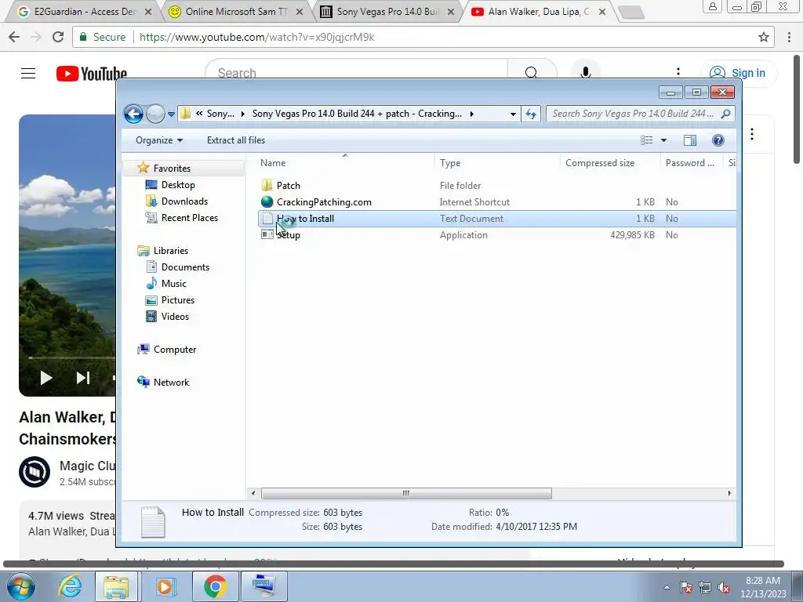Screen dimensions: 803x602
Task: Click YouTube Sign in button
Action: [x=739, y=73]
